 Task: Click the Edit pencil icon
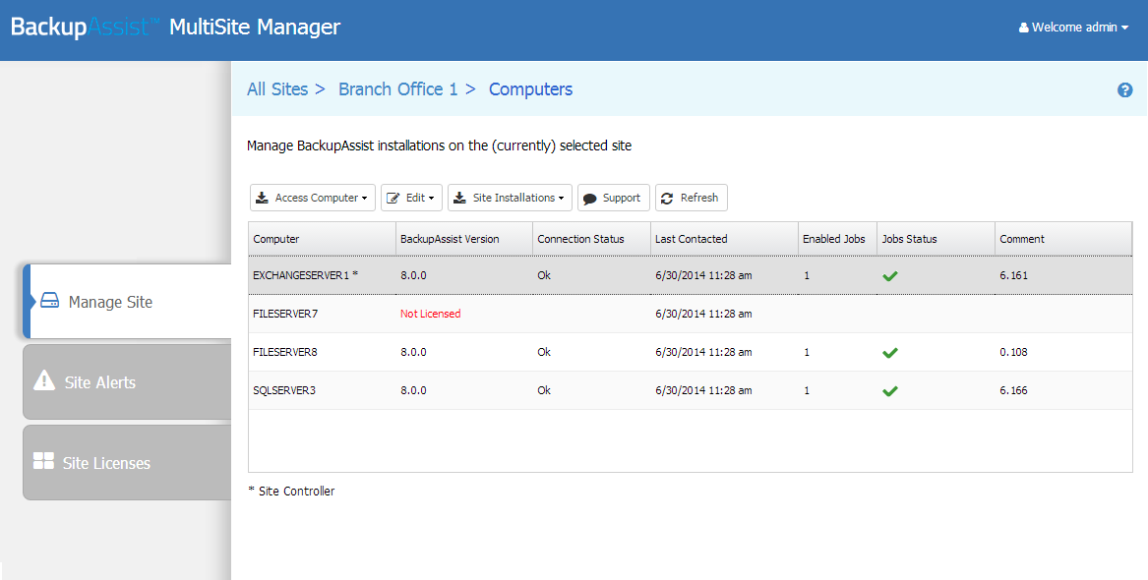(x=393, y=198)
